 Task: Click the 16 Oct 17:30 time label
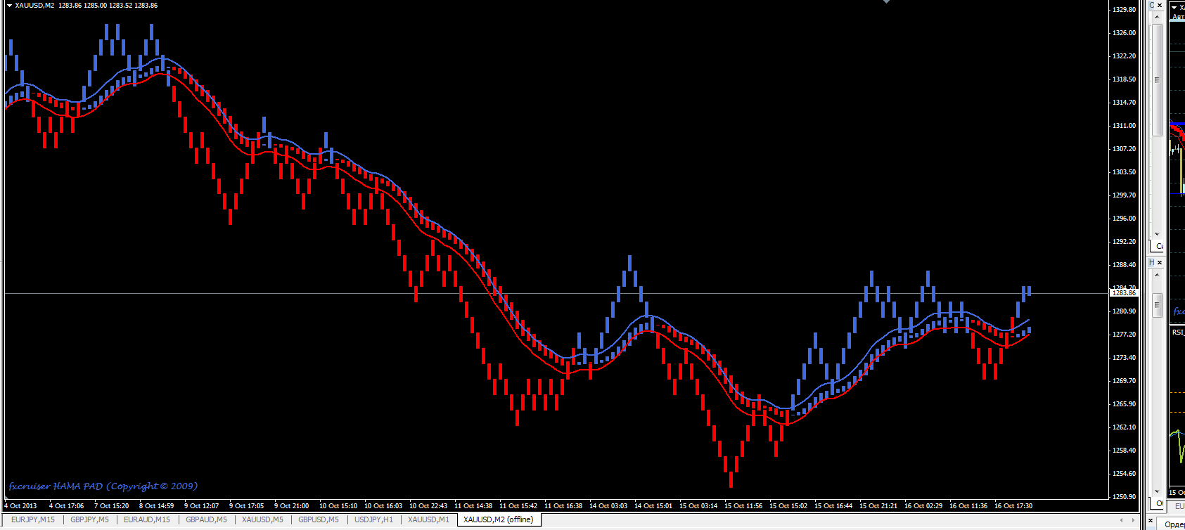click(1013, 505)
